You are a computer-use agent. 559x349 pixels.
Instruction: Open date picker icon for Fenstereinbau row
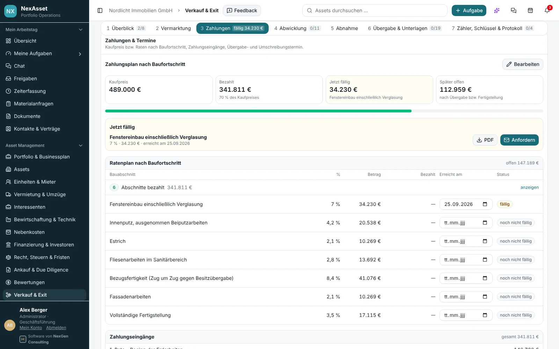pos(485,204)
